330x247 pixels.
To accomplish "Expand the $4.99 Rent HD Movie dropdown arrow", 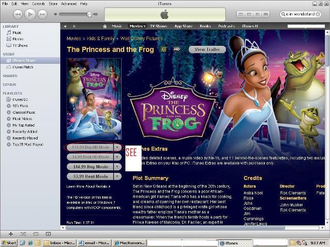I will pyautogui.click(x=118, y=157).
